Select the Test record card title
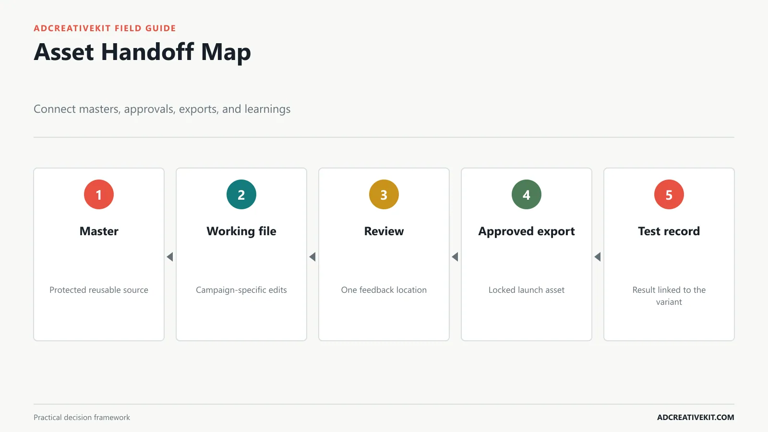The image size is (768, 432). [669, 231]
